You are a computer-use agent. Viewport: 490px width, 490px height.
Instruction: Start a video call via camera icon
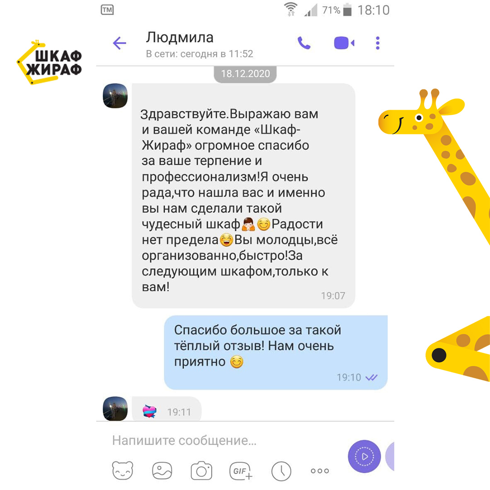[344, 43]
